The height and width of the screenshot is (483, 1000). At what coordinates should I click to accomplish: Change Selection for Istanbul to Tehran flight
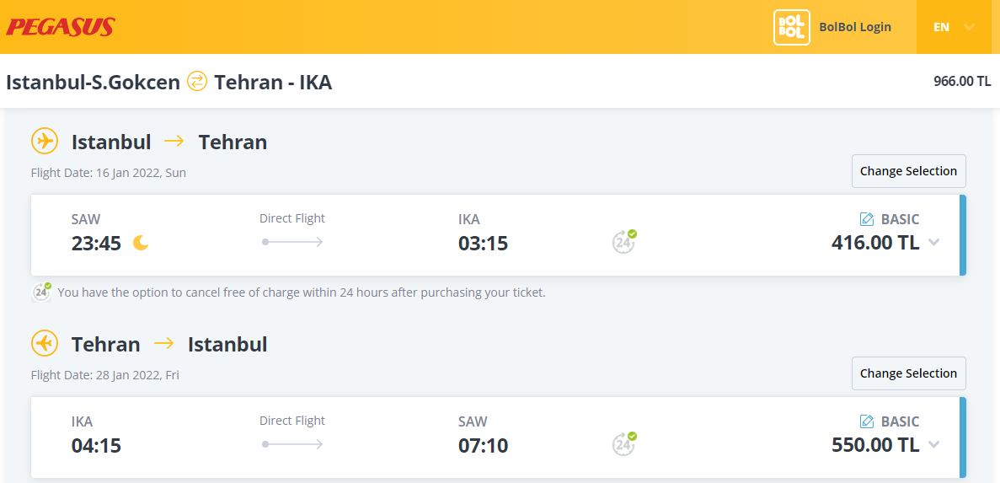(x=909, y=171)
